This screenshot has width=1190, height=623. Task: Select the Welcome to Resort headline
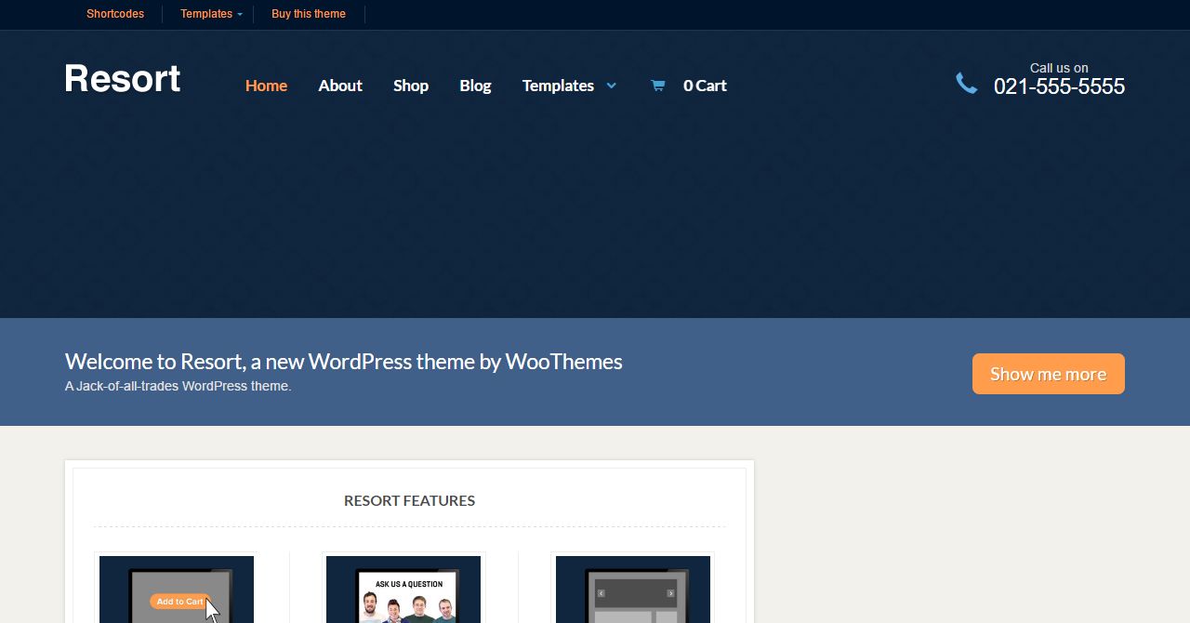click(344, 362)
